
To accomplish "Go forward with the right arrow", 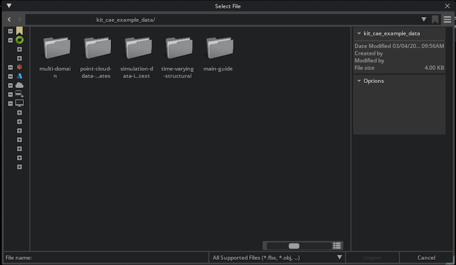I will [19, 19].
